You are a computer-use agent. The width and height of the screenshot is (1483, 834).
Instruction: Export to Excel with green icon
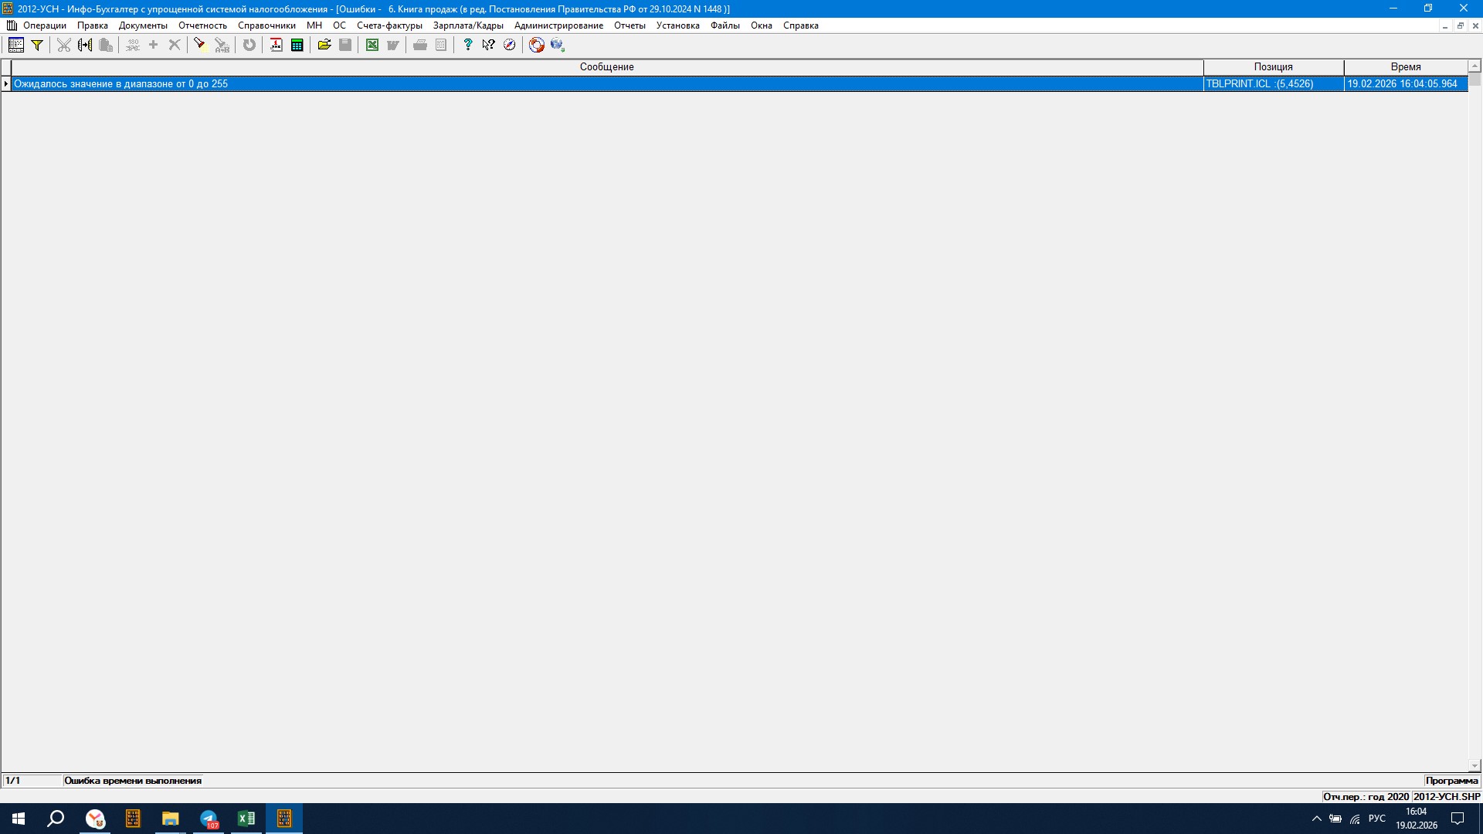pos(372,45)
